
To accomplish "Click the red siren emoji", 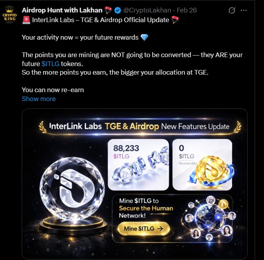I will [x=26, y=20].
